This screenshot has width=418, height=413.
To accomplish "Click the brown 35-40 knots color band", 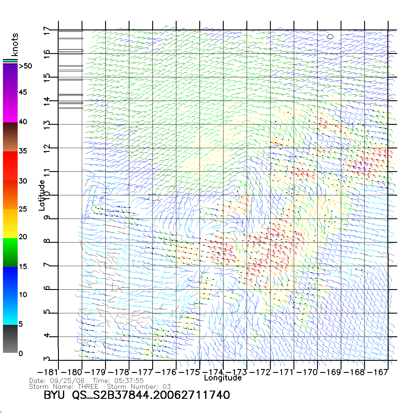I will (10, 137).
